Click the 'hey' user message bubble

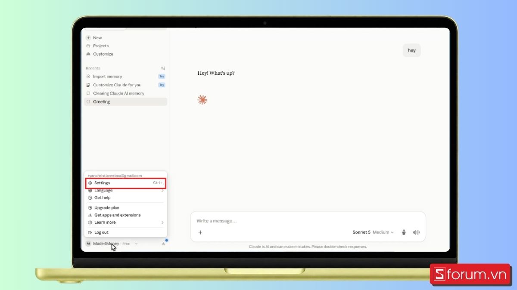412,50
